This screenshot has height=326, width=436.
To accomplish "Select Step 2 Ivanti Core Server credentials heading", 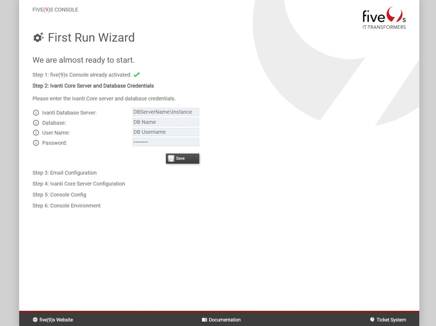I will pos(93,86).
